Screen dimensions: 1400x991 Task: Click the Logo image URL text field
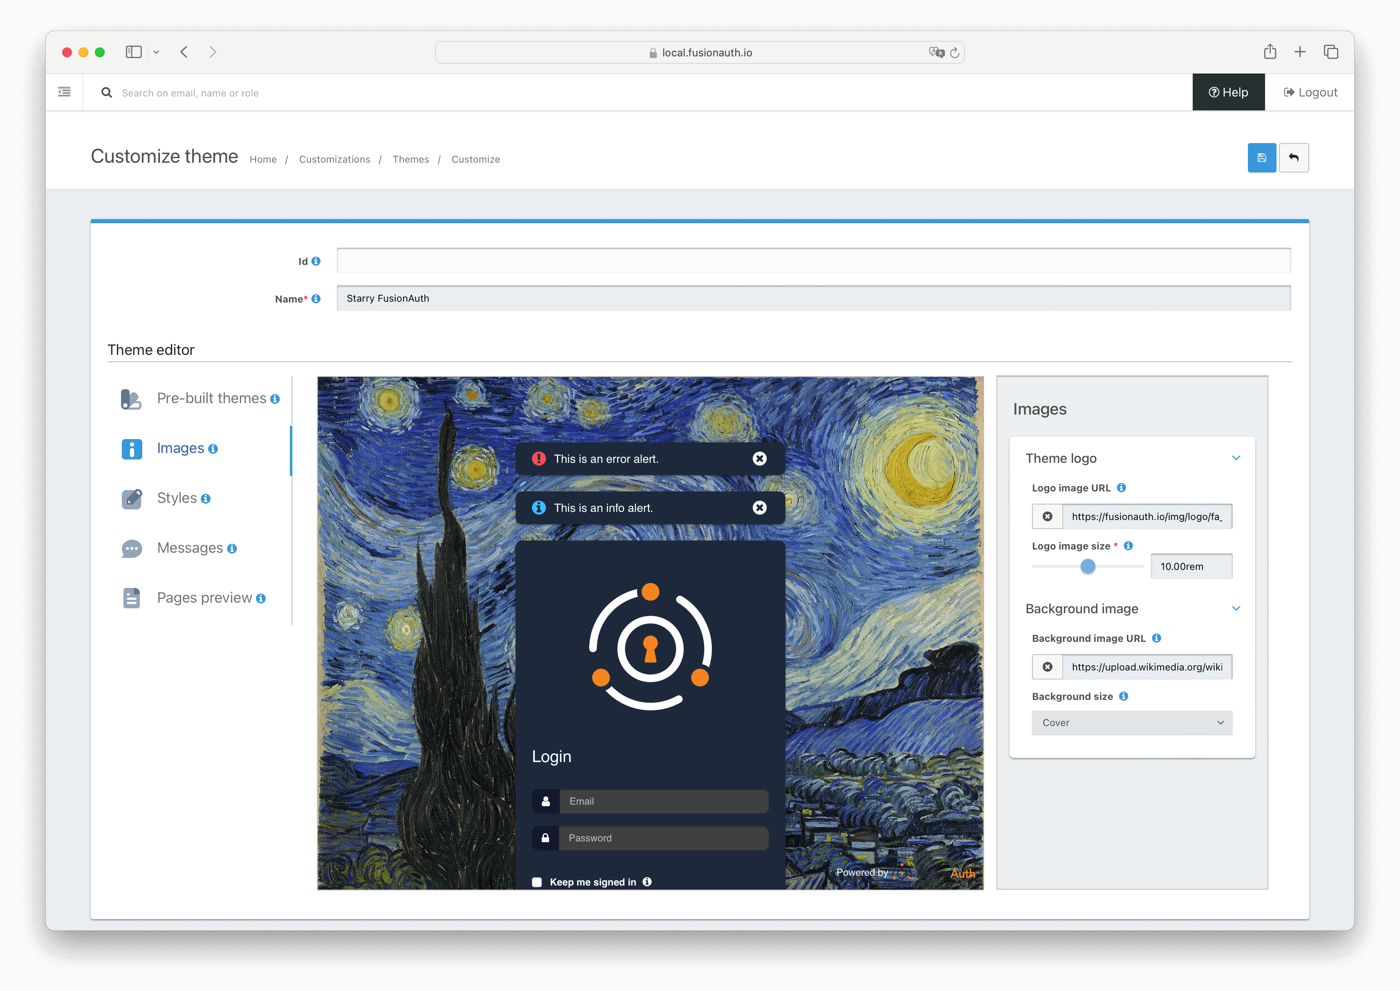tap(1147, 516)
